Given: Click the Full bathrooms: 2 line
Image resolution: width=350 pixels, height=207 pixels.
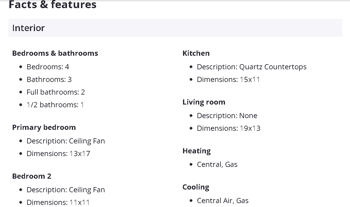Looking at the screenshot, I should 56,92.
